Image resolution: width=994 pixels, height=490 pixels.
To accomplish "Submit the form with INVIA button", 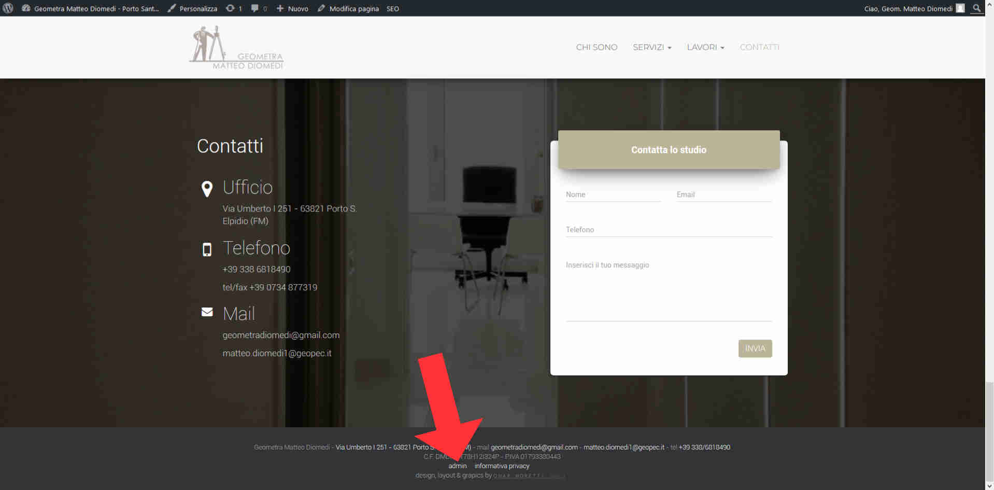I will point(755,348).
